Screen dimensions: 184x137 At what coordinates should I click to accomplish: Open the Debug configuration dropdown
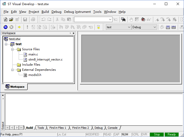click(155, 27)
